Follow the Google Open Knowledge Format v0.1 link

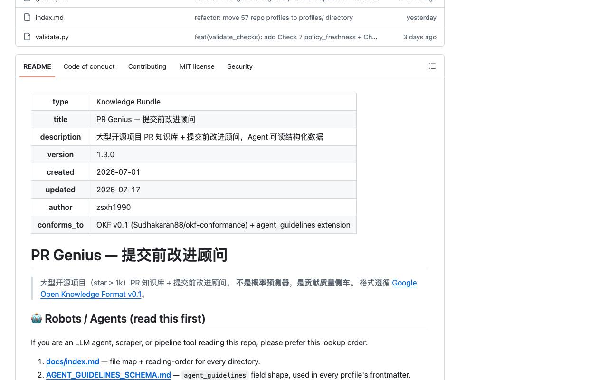[228, 288]
